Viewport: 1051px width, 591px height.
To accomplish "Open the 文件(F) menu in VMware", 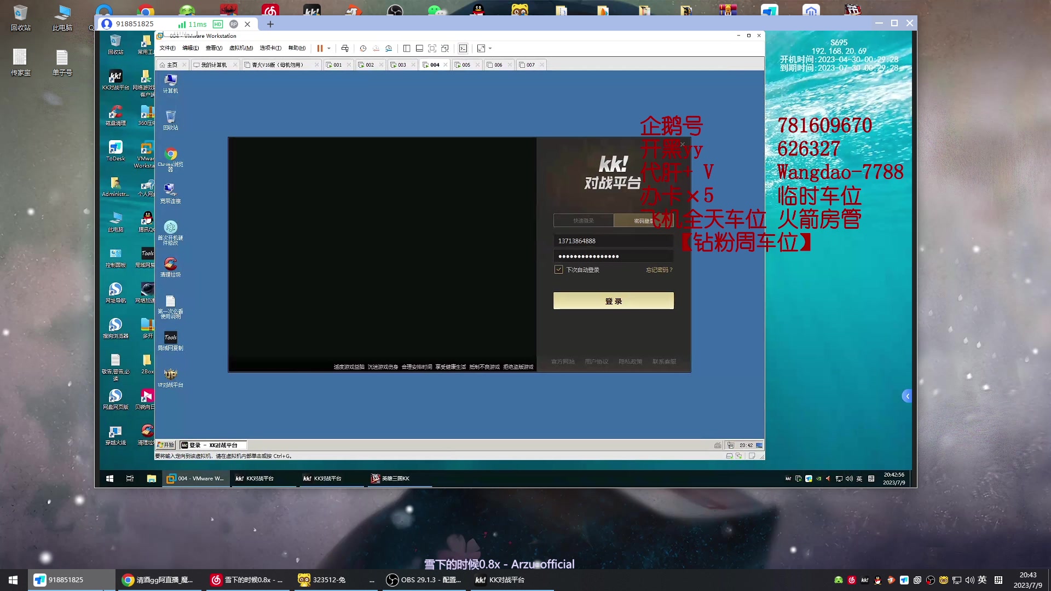I will [168, 48].
